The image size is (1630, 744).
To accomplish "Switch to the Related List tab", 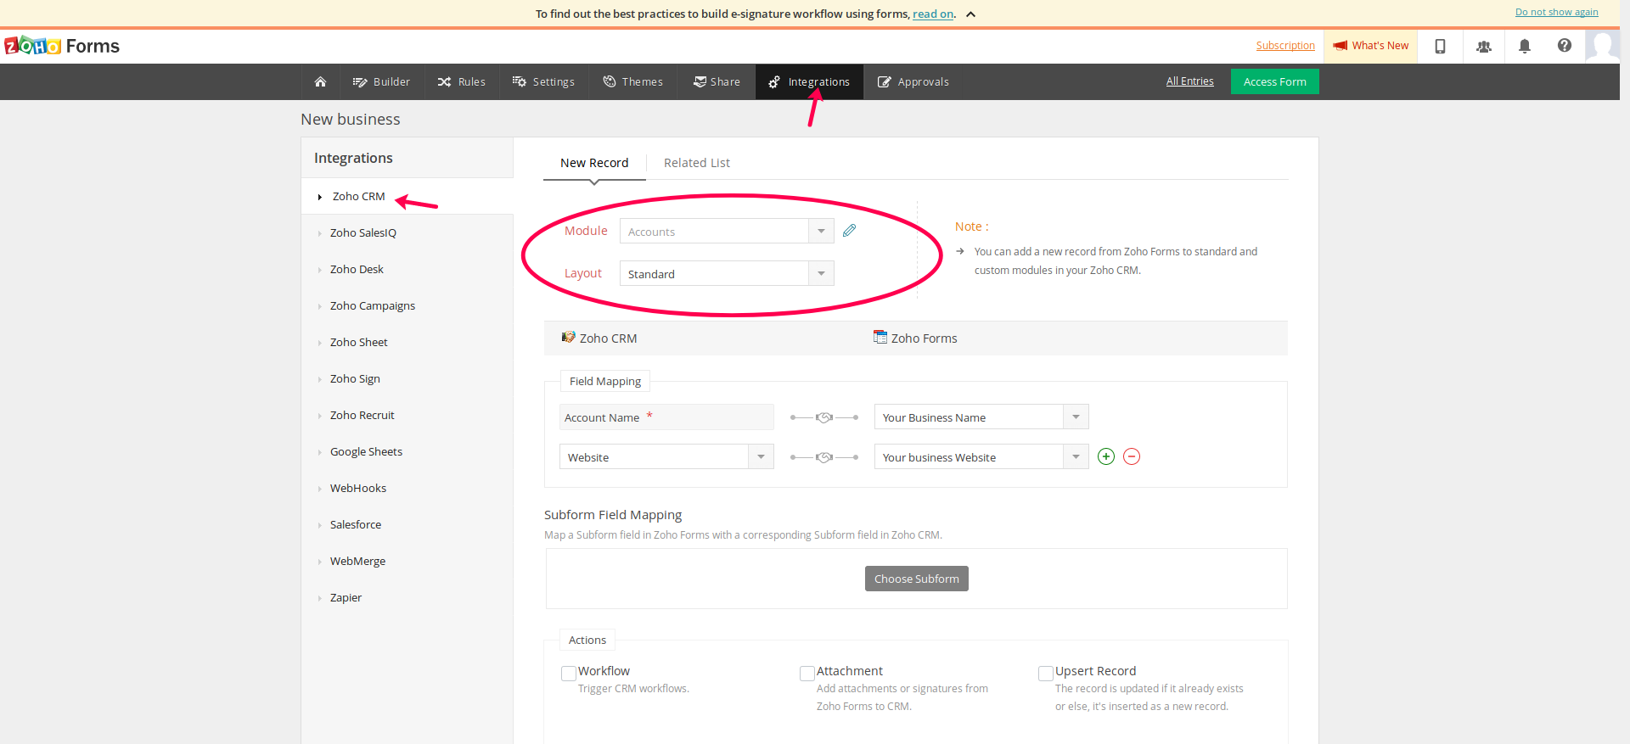I will pos(696,163).
